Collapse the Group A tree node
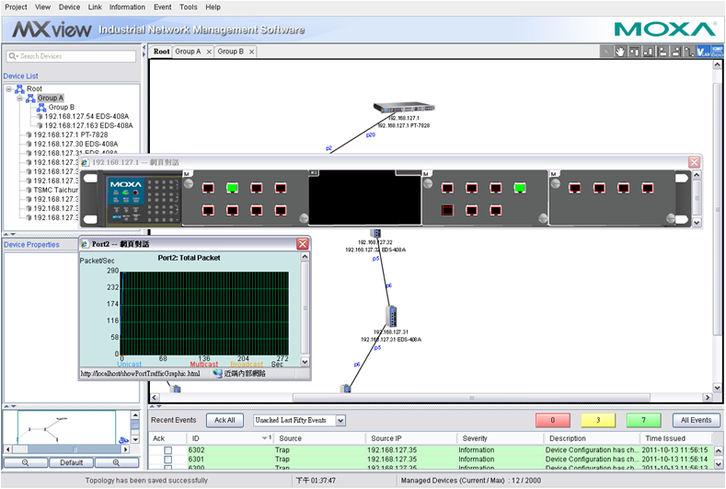 [20, 98]
